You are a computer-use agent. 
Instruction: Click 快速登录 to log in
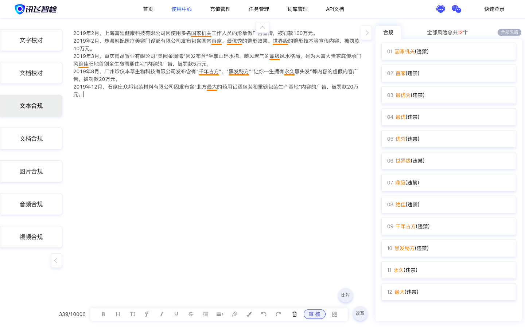coord(494,9)
